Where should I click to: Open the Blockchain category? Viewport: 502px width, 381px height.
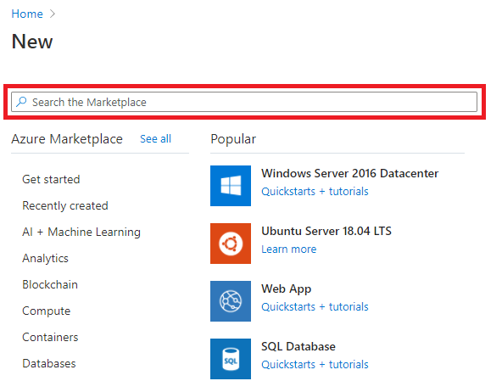point(50,284)
